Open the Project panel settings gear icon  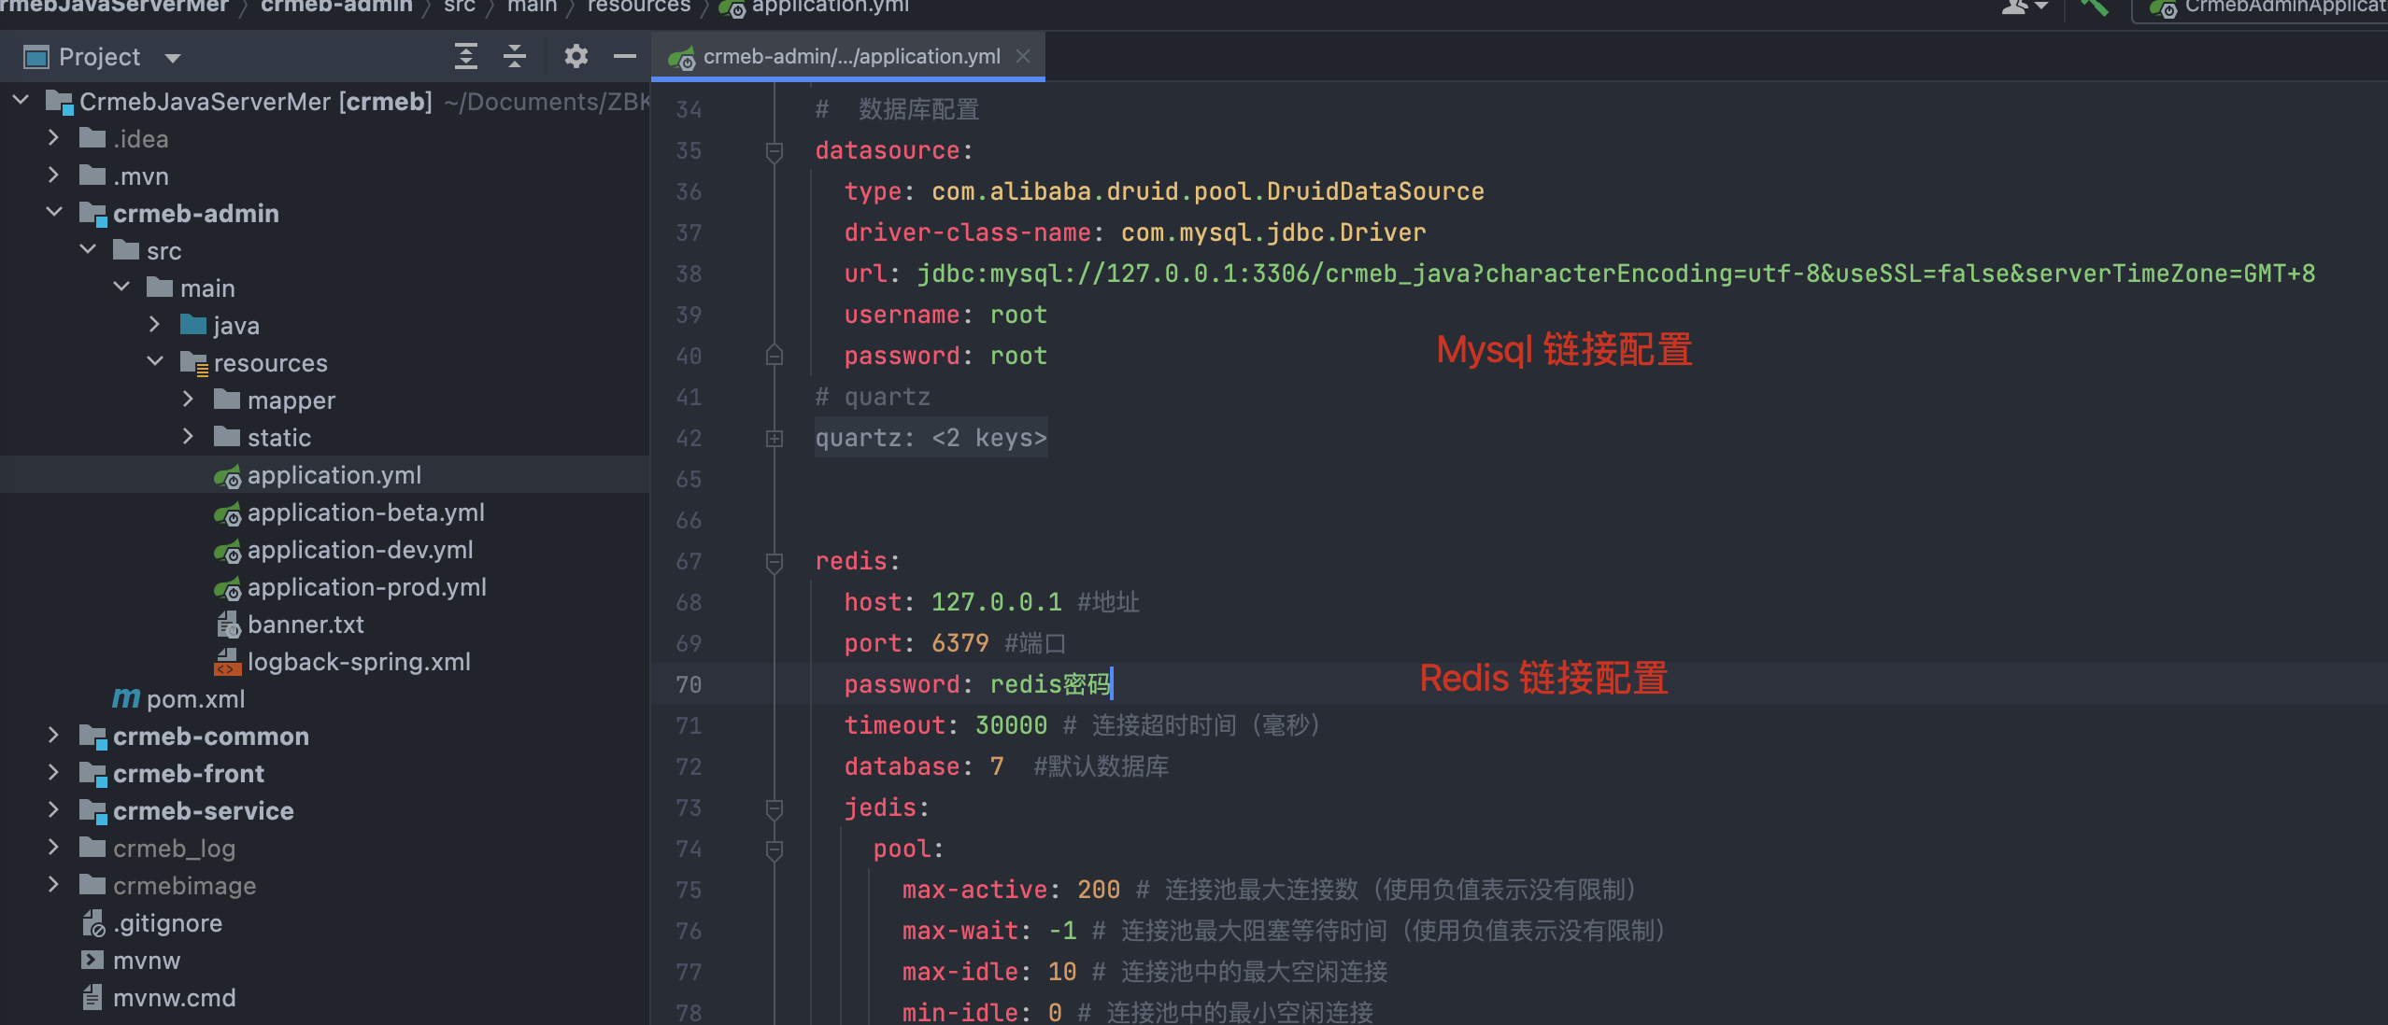pos(576,56)
